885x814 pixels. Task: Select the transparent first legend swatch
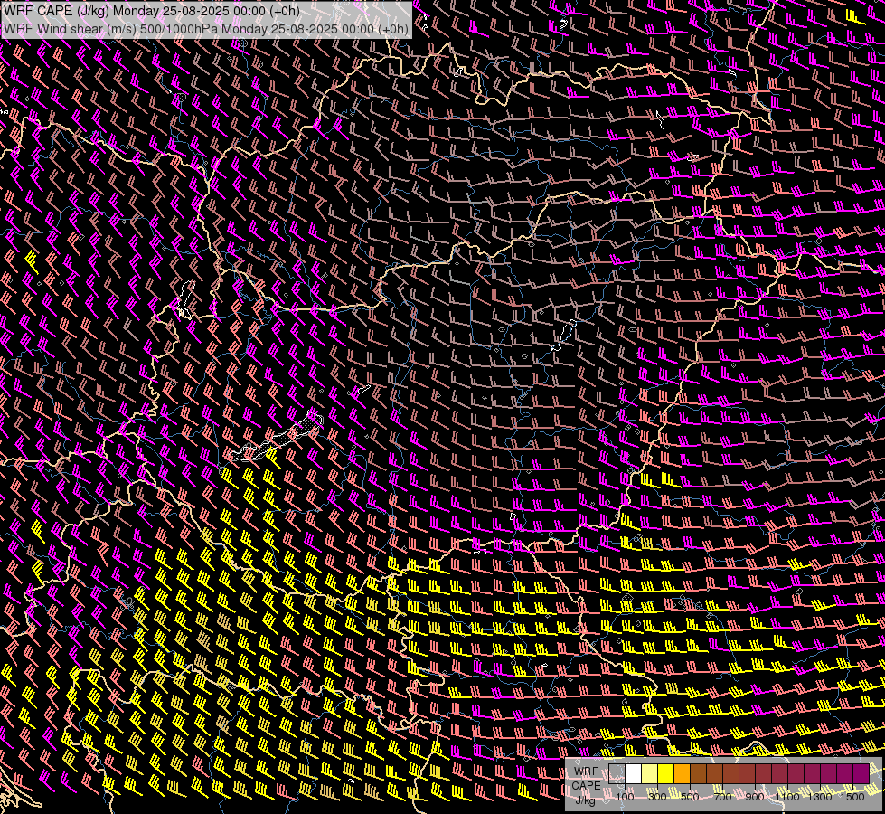(617, 774)
